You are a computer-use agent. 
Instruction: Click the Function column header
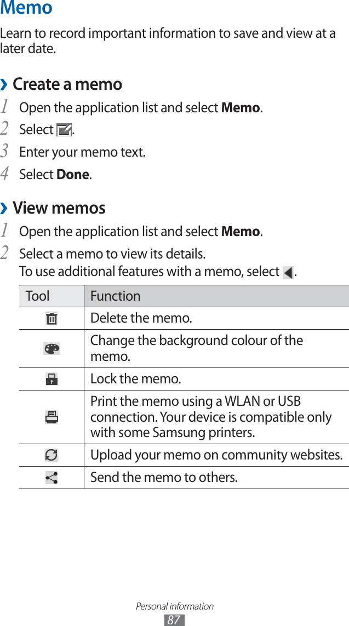point(116,296)
